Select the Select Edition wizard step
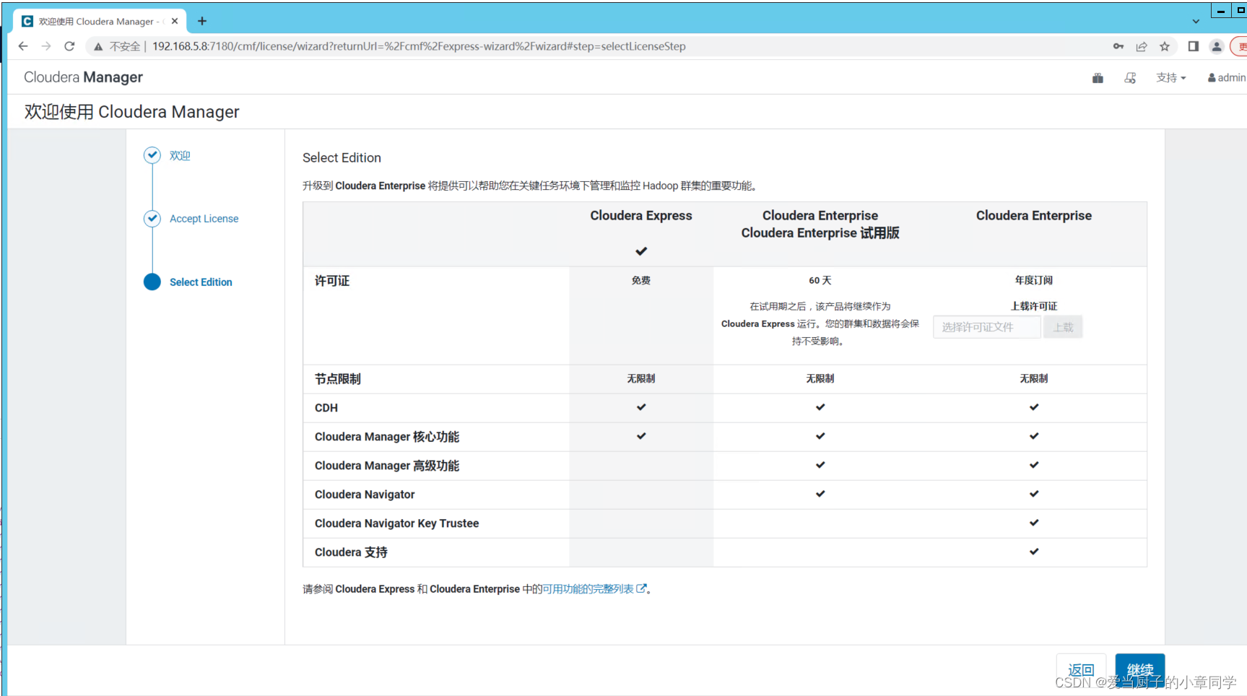The width and height of the screenshot is (1247, 696). tap(201, 282)
